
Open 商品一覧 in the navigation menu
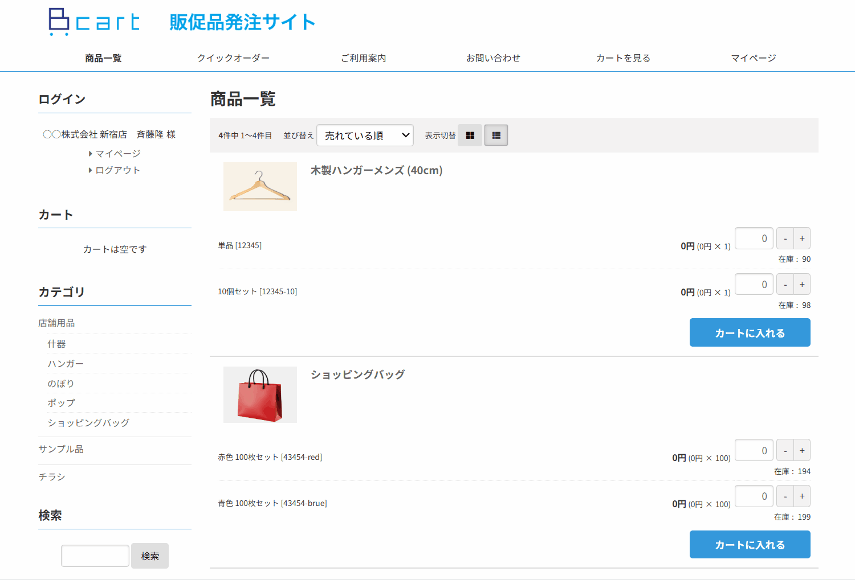(x=103, y=58)
